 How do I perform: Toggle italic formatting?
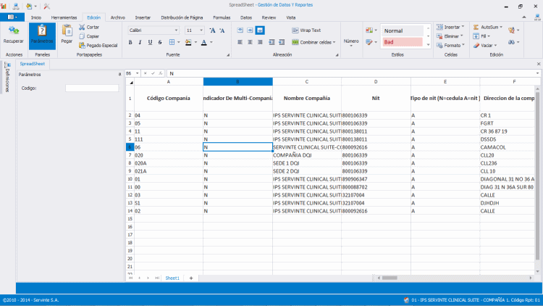140,43
